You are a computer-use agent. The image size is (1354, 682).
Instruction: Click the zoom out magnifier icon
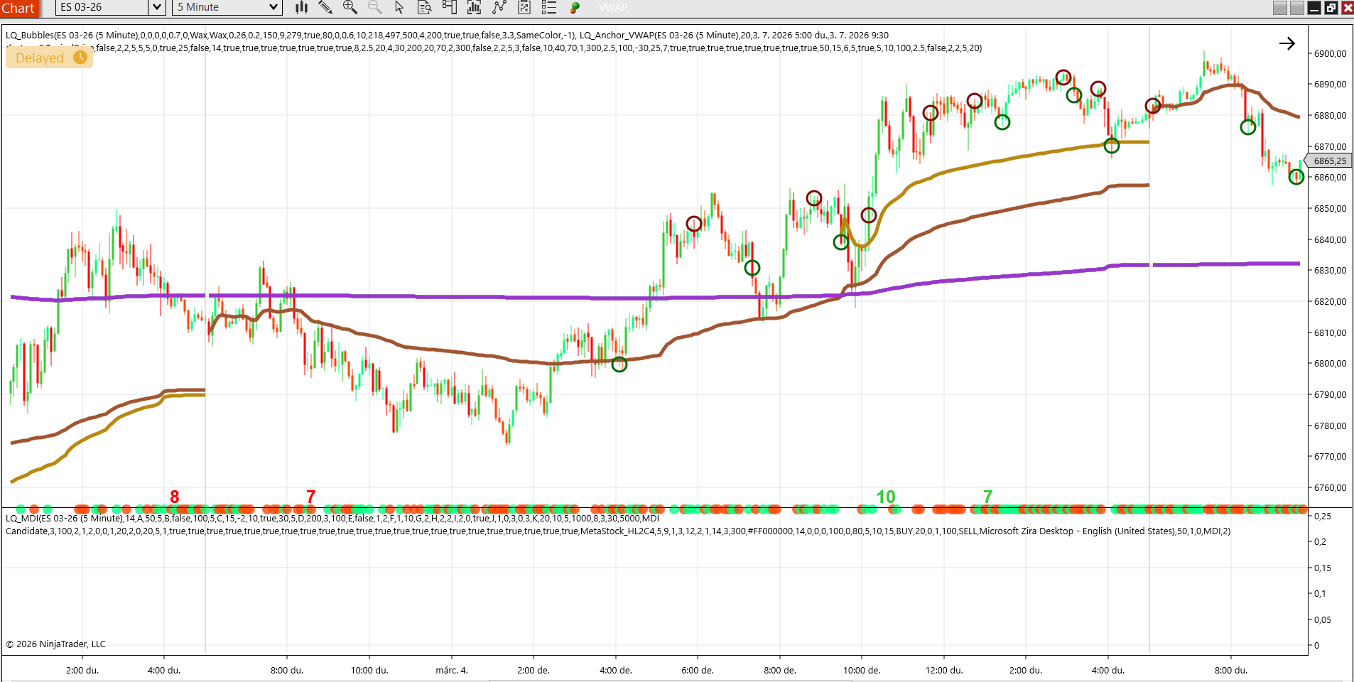pos(374,7)
